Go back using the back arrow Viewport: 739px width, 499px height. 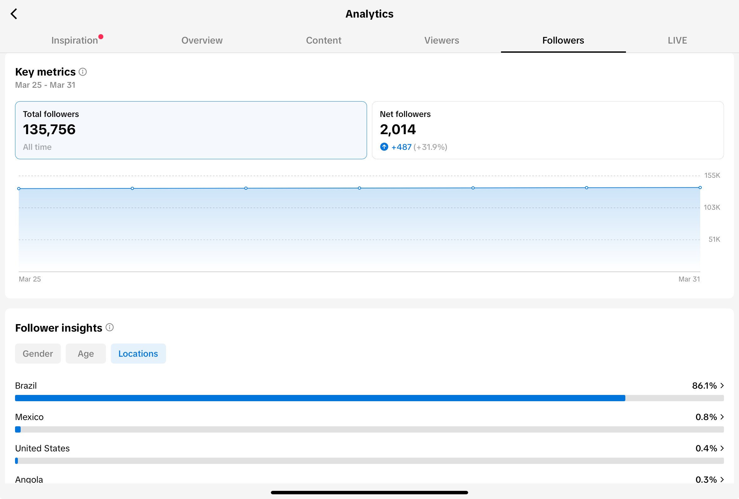coord(14,14)
